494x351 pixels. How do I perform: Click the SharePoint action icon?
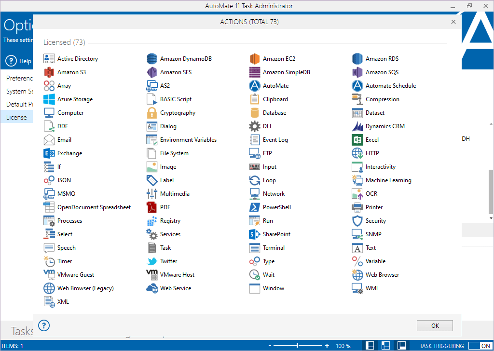click(255, 234)
